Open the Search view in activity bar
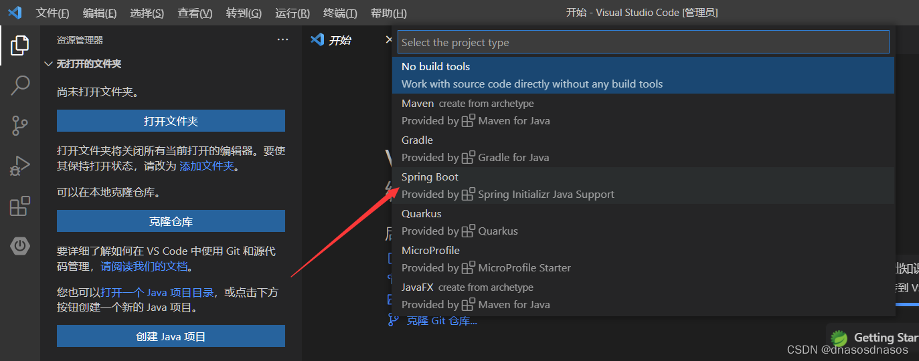 [x=20, y=85]
